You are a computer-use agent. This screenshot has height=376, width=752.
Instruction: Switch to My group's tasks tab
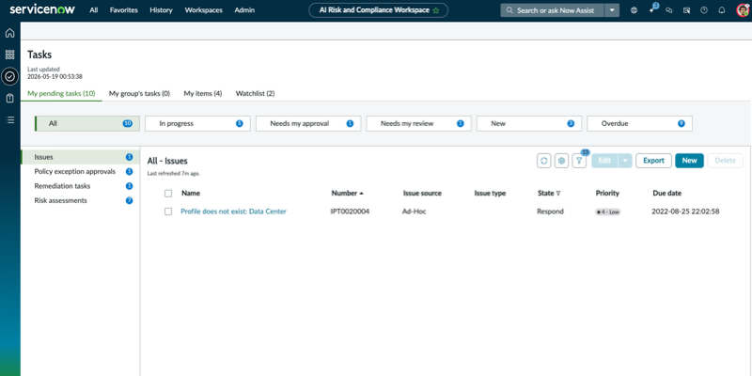point(139,93)
